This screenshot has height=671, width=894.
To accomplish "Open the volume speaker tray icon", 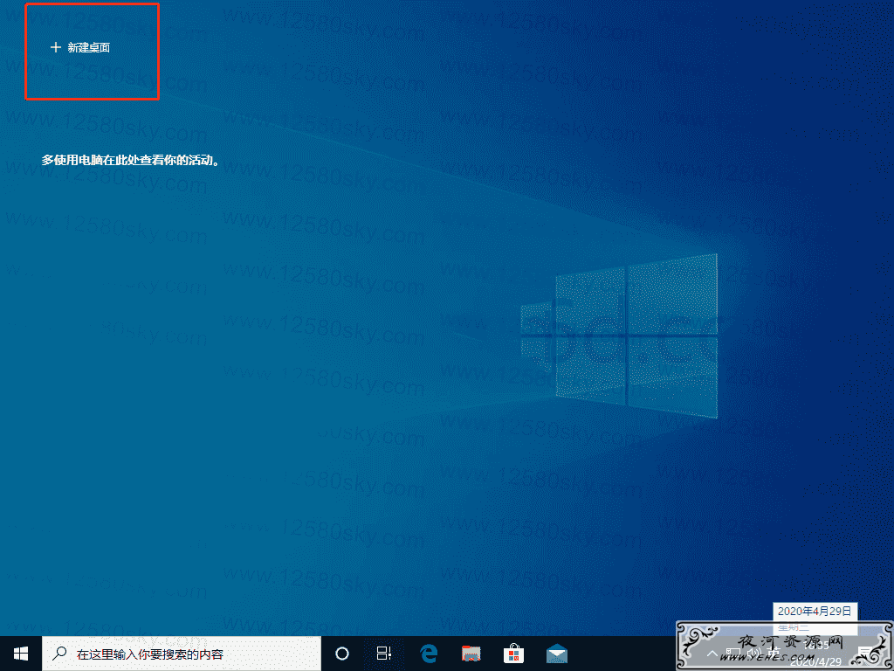I will pyautogui.click(x=753, y=654).
